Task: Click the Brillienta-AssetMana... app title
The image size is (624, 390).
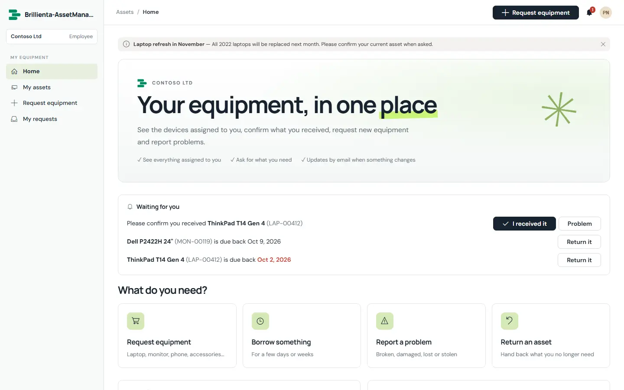Action: [x=59, y=15]
